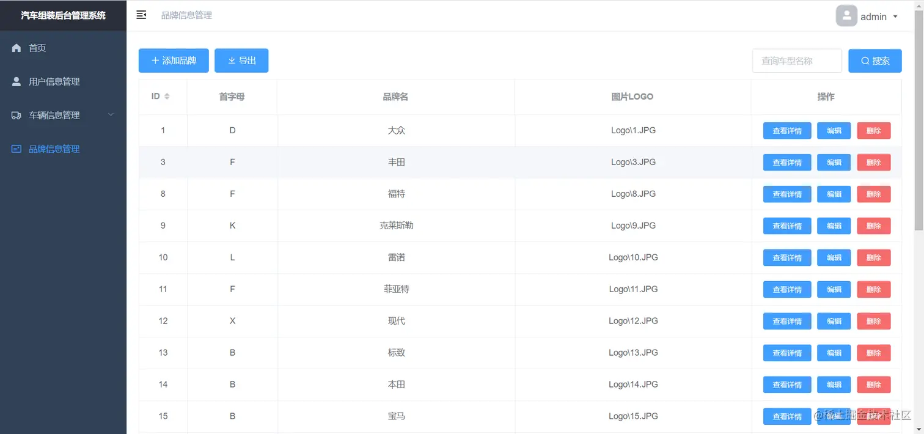Viewport: 924px width, 434px height.
Task: Delete the 克莱斯勒 brand row
Action: click(x=874, y=226)
